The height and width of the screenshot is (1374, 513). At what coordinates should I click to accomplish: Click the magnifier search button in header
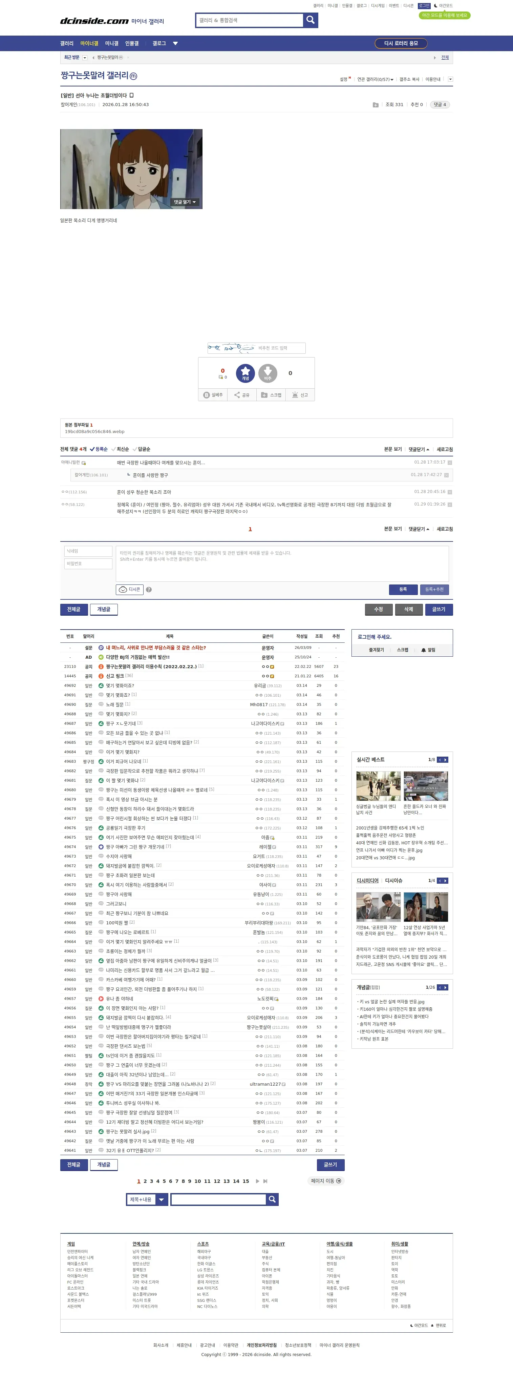(x=311, y=20)
